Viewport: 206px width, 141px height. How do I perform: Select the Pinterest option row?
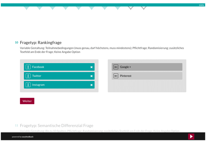147,76
